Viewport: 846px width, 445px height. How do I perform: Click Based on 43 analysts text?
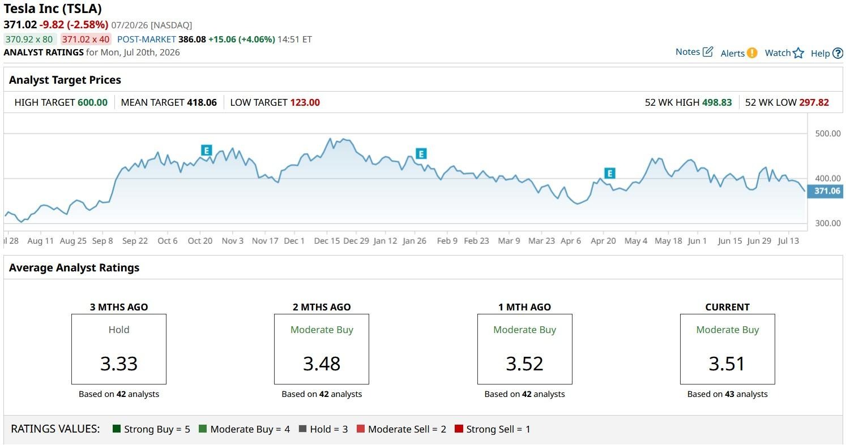[x=728, y=394]
